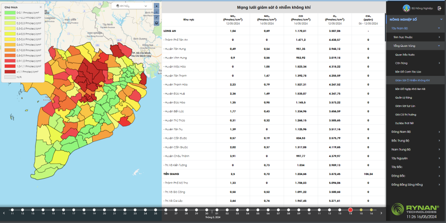The height and width of the screenshot is (223, 446).
Task: Click the Bộ Nông Nghiệp emblem logo
Action: [406, 8]
